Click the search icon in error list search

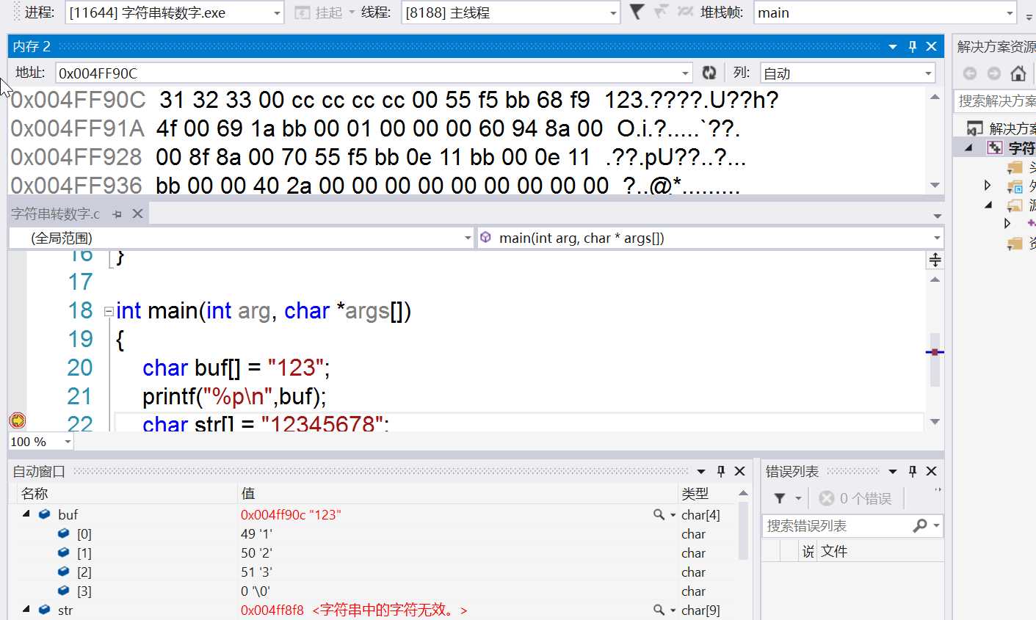coord(920,525)
